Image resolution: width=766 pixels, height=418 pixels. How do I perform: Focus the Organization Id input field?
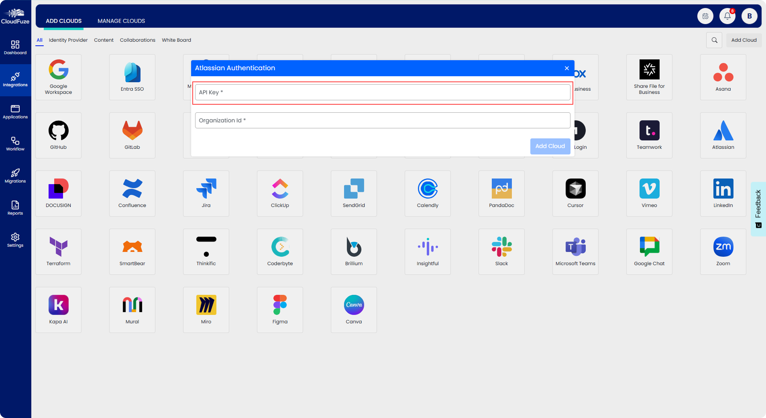pos(383,120)
